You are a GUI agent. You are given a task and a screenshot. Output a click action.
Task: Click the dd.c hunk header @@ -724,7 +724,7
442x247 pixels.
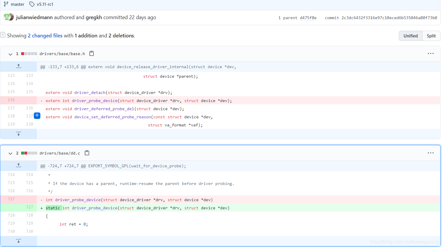[x=113, y=166]
